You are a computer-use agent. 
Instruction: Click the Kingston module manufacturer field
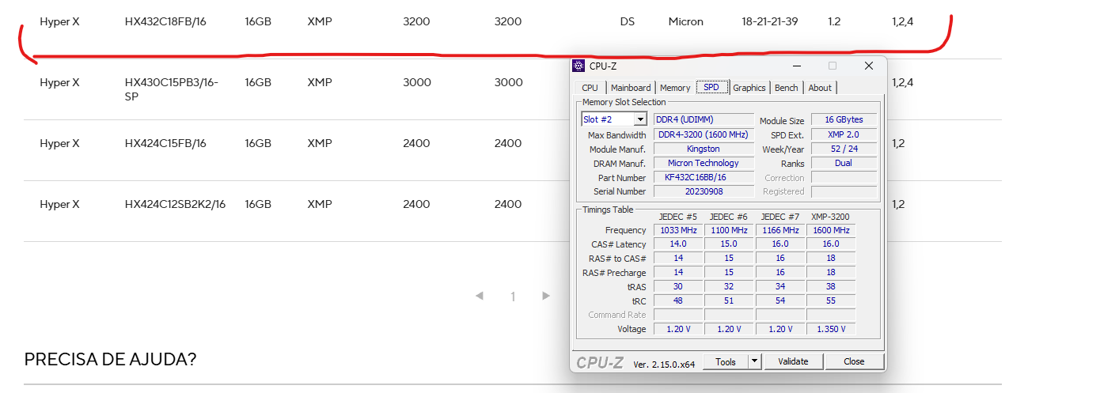click(704, 149)
